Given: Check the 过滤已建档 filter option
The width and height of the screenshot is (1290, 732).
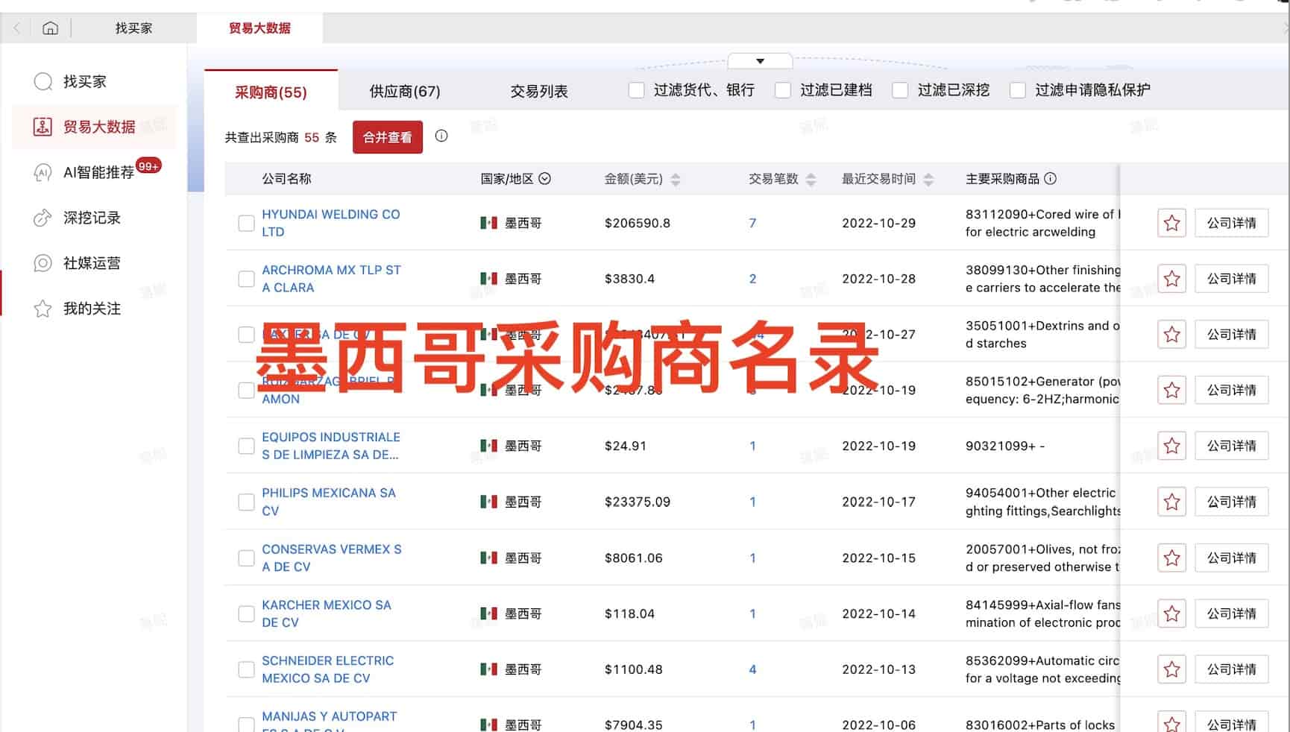Looking at the screenshot, I should coord(783,90).
